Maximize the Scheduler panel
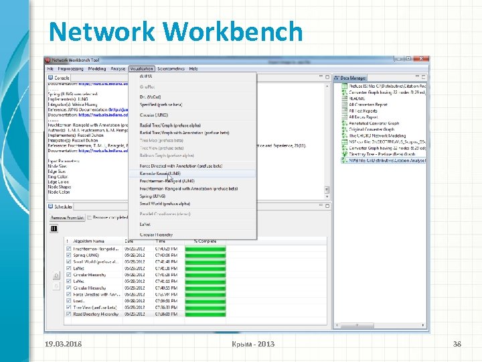 click(x=327, y=206)
